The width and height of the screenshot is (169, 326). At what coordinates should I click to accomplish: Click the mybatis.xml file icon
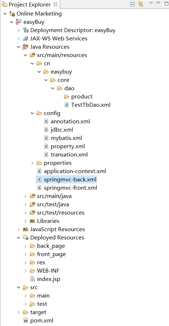46,138
